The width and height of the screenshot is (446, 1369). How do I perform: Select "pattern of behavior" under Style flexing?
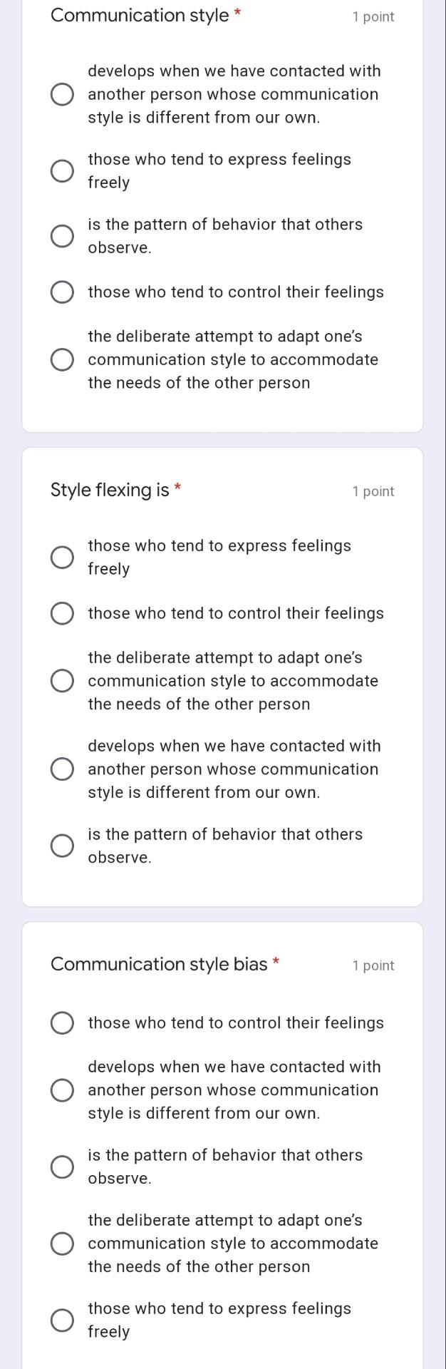63,844
